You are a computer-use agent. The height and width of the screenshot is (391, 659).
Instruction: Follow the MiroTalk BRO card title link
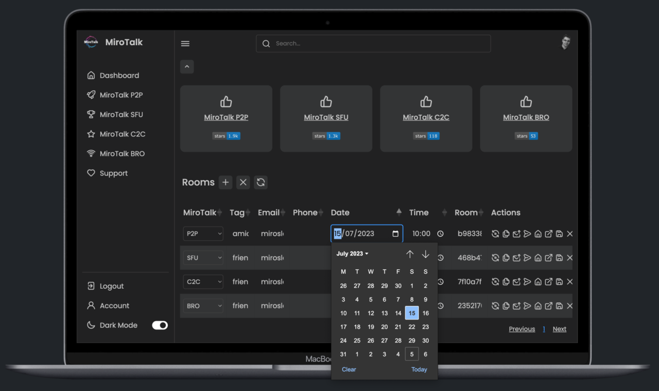526,117
